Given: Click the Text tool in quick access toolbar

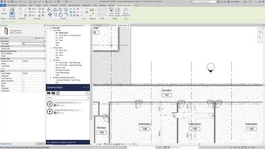Looking at the screenshot, I should [46, 2].
